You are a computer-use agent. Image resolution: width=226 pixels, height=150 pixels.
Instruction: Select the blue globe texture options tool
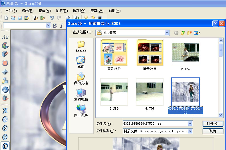(5, 90)
